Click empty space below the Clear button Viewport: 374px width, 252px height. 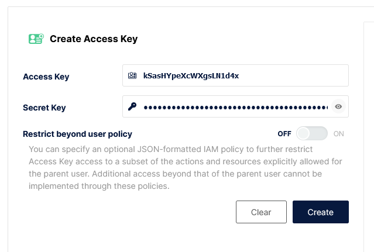point(261,237)
